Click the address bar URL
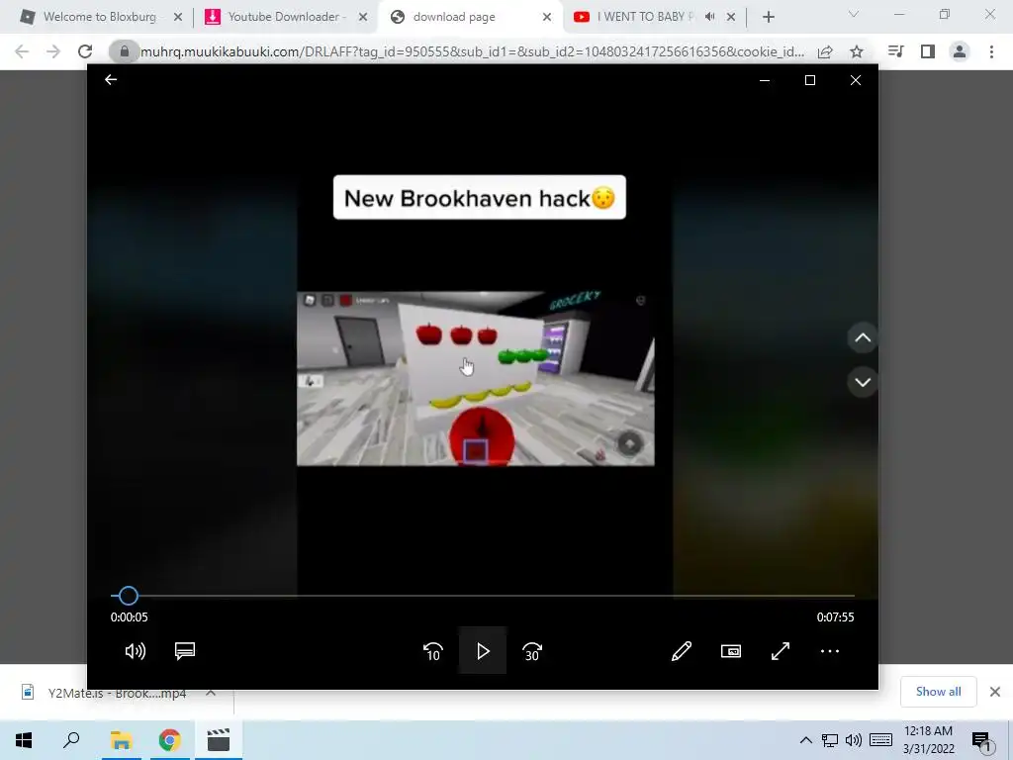Screen dimensions: 1013x760 pos(472,51)
